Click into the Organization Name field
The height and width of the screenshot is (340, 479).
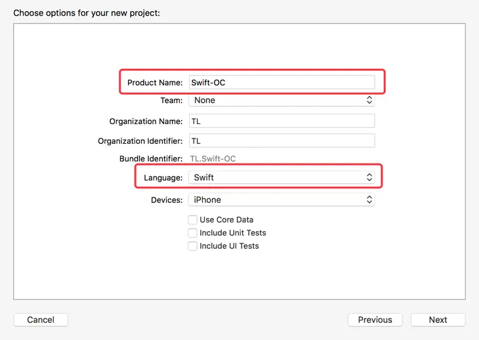(281, 121)
